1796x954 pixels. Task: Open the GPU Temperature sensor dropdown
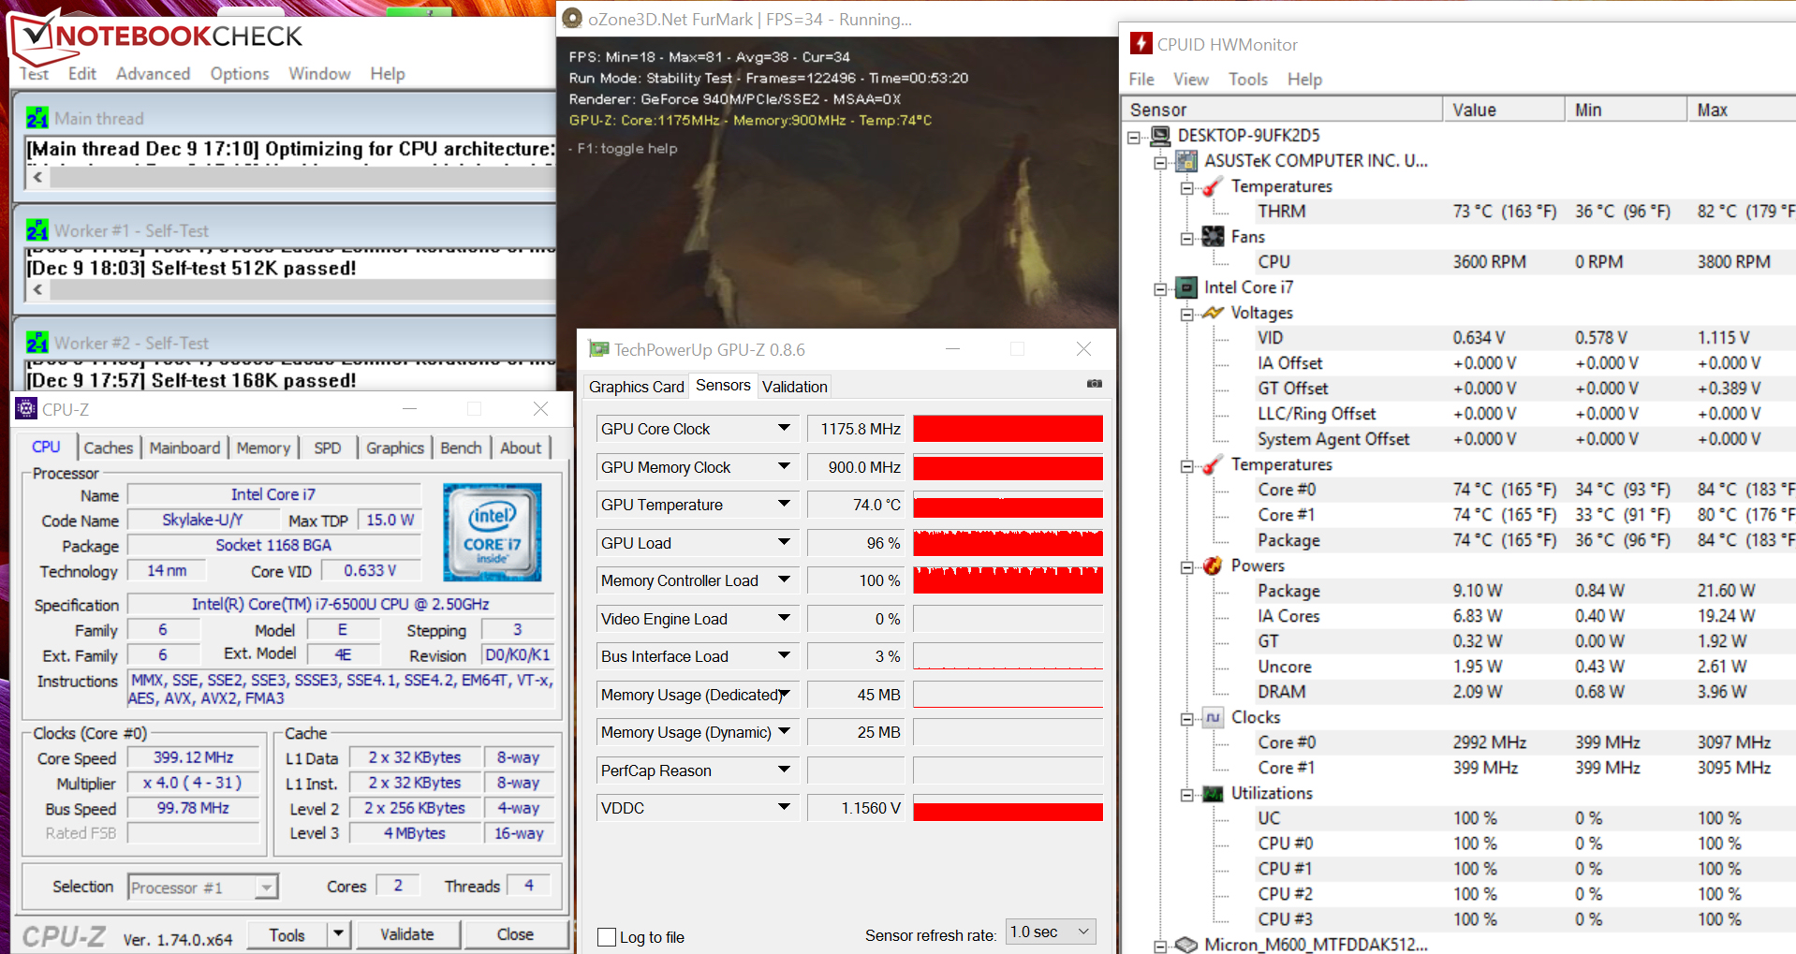click(784, 505)
